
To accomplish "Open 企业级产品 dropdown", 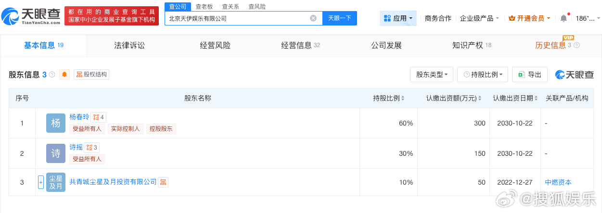I will (x=479, y=18).
